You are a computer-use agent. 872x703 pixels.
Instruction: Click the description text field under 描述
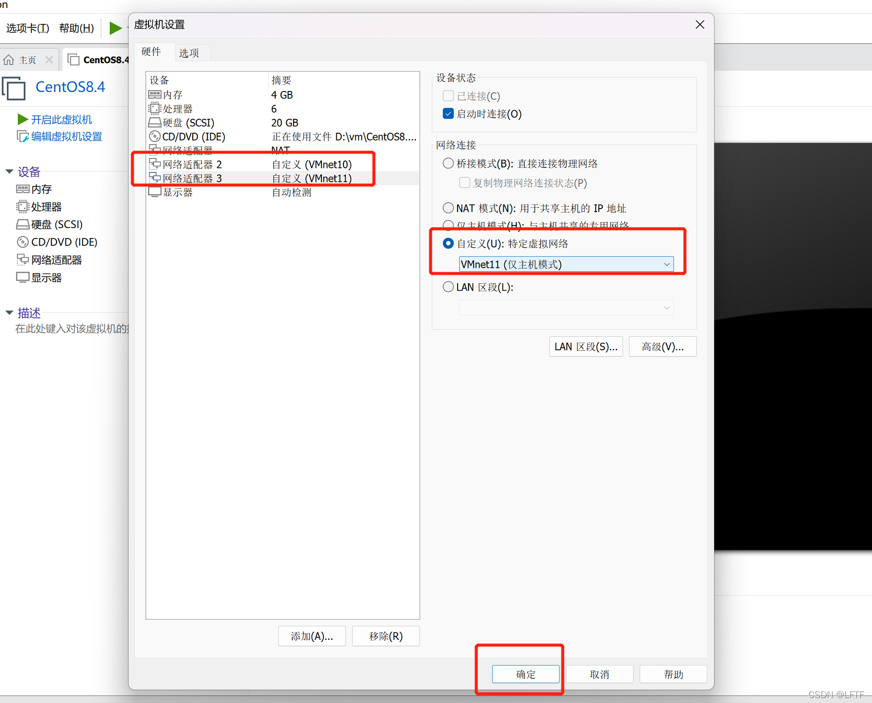pyautogui.click(x=72, y=328)
